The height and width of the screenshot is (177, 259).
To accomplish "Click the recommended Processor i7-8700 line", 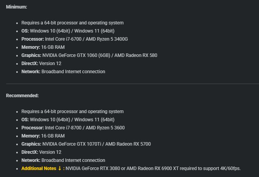I will pos(73,128).
